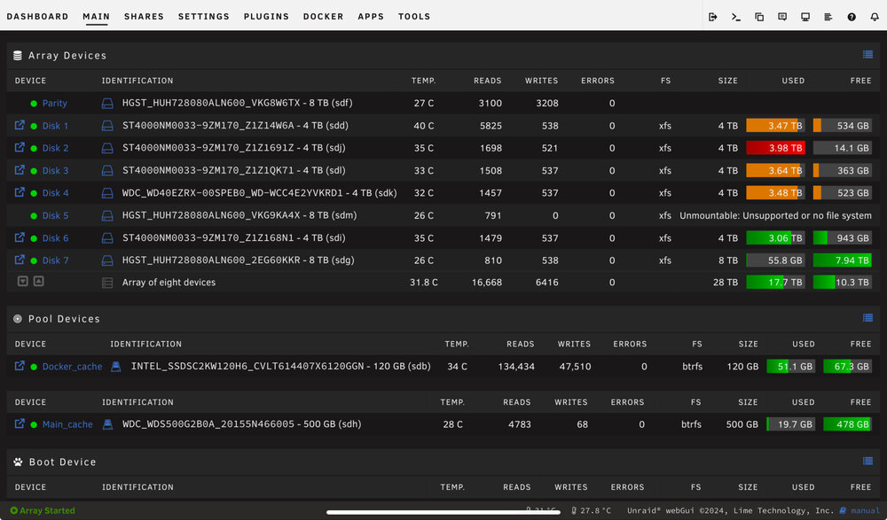
Task: Open the Docker_cache pool link
Action: tap(73, 366)
